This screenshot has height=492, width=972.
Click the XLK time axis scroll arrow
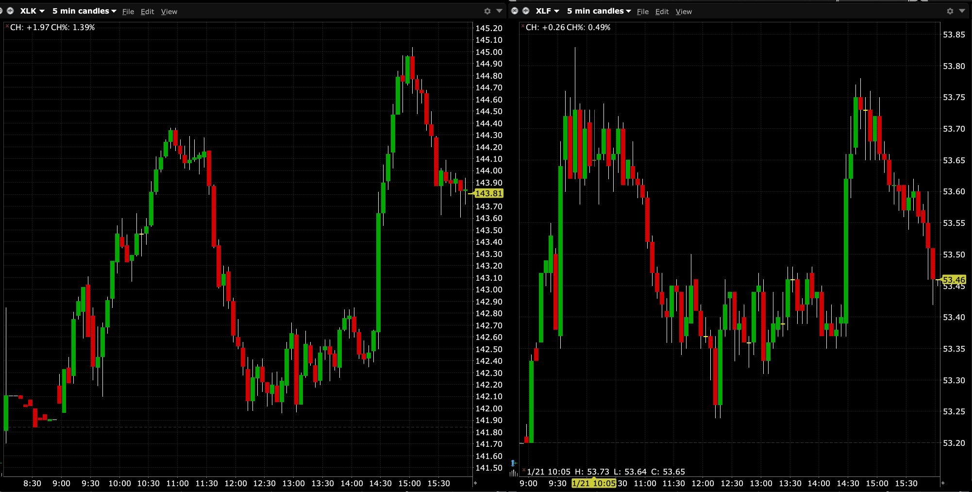(x=475, y=483)
